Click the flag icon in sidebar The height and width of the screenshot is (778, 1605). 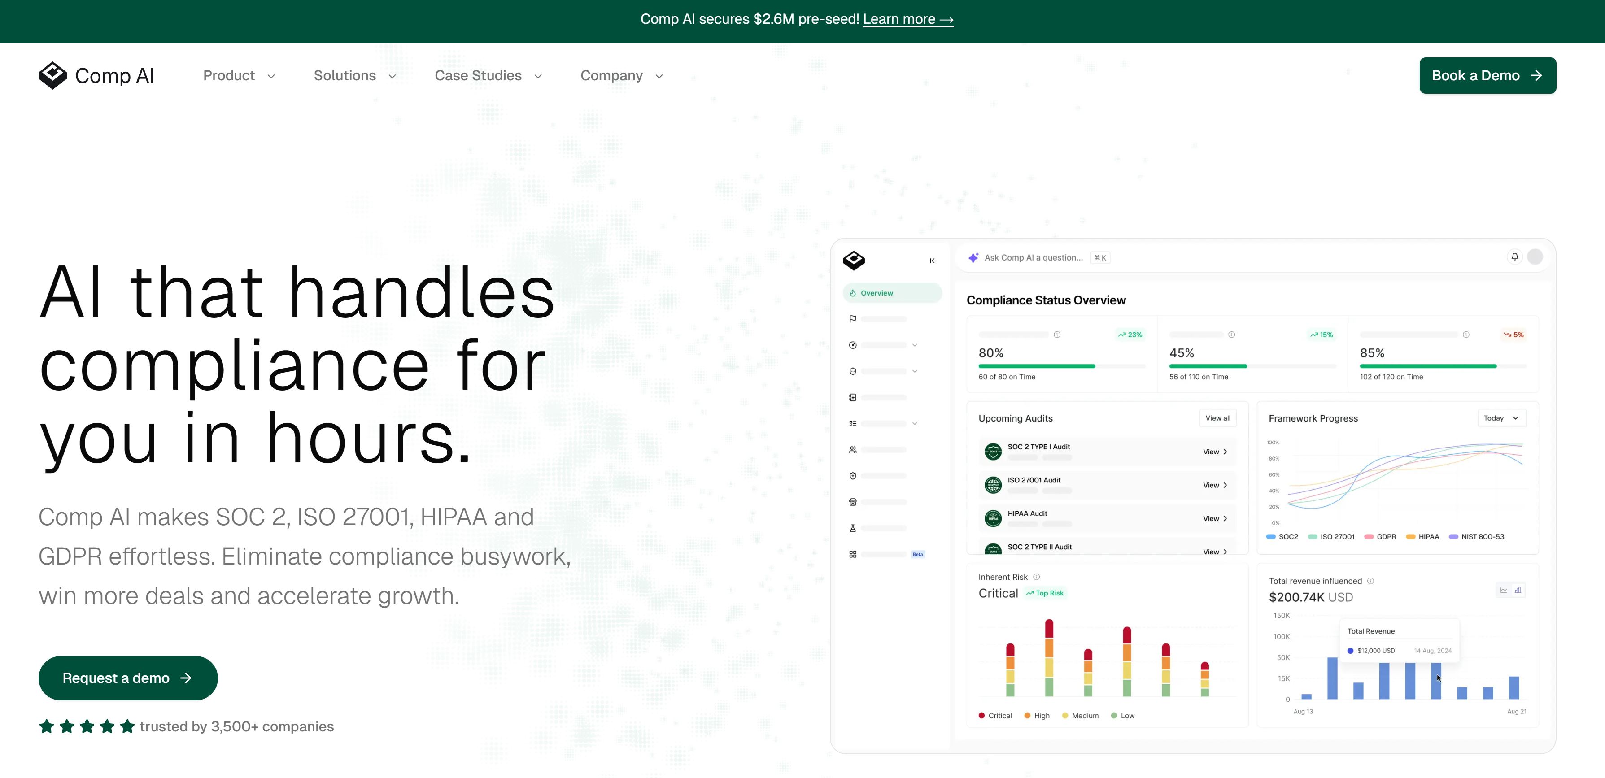852,319
